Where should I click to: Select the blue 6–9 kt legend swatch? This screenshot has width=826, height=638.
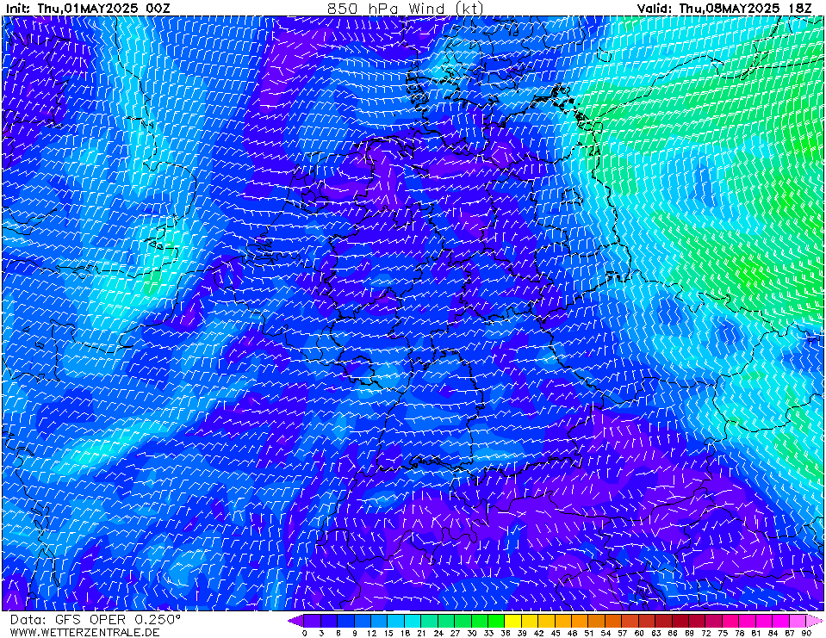[345, 621]
